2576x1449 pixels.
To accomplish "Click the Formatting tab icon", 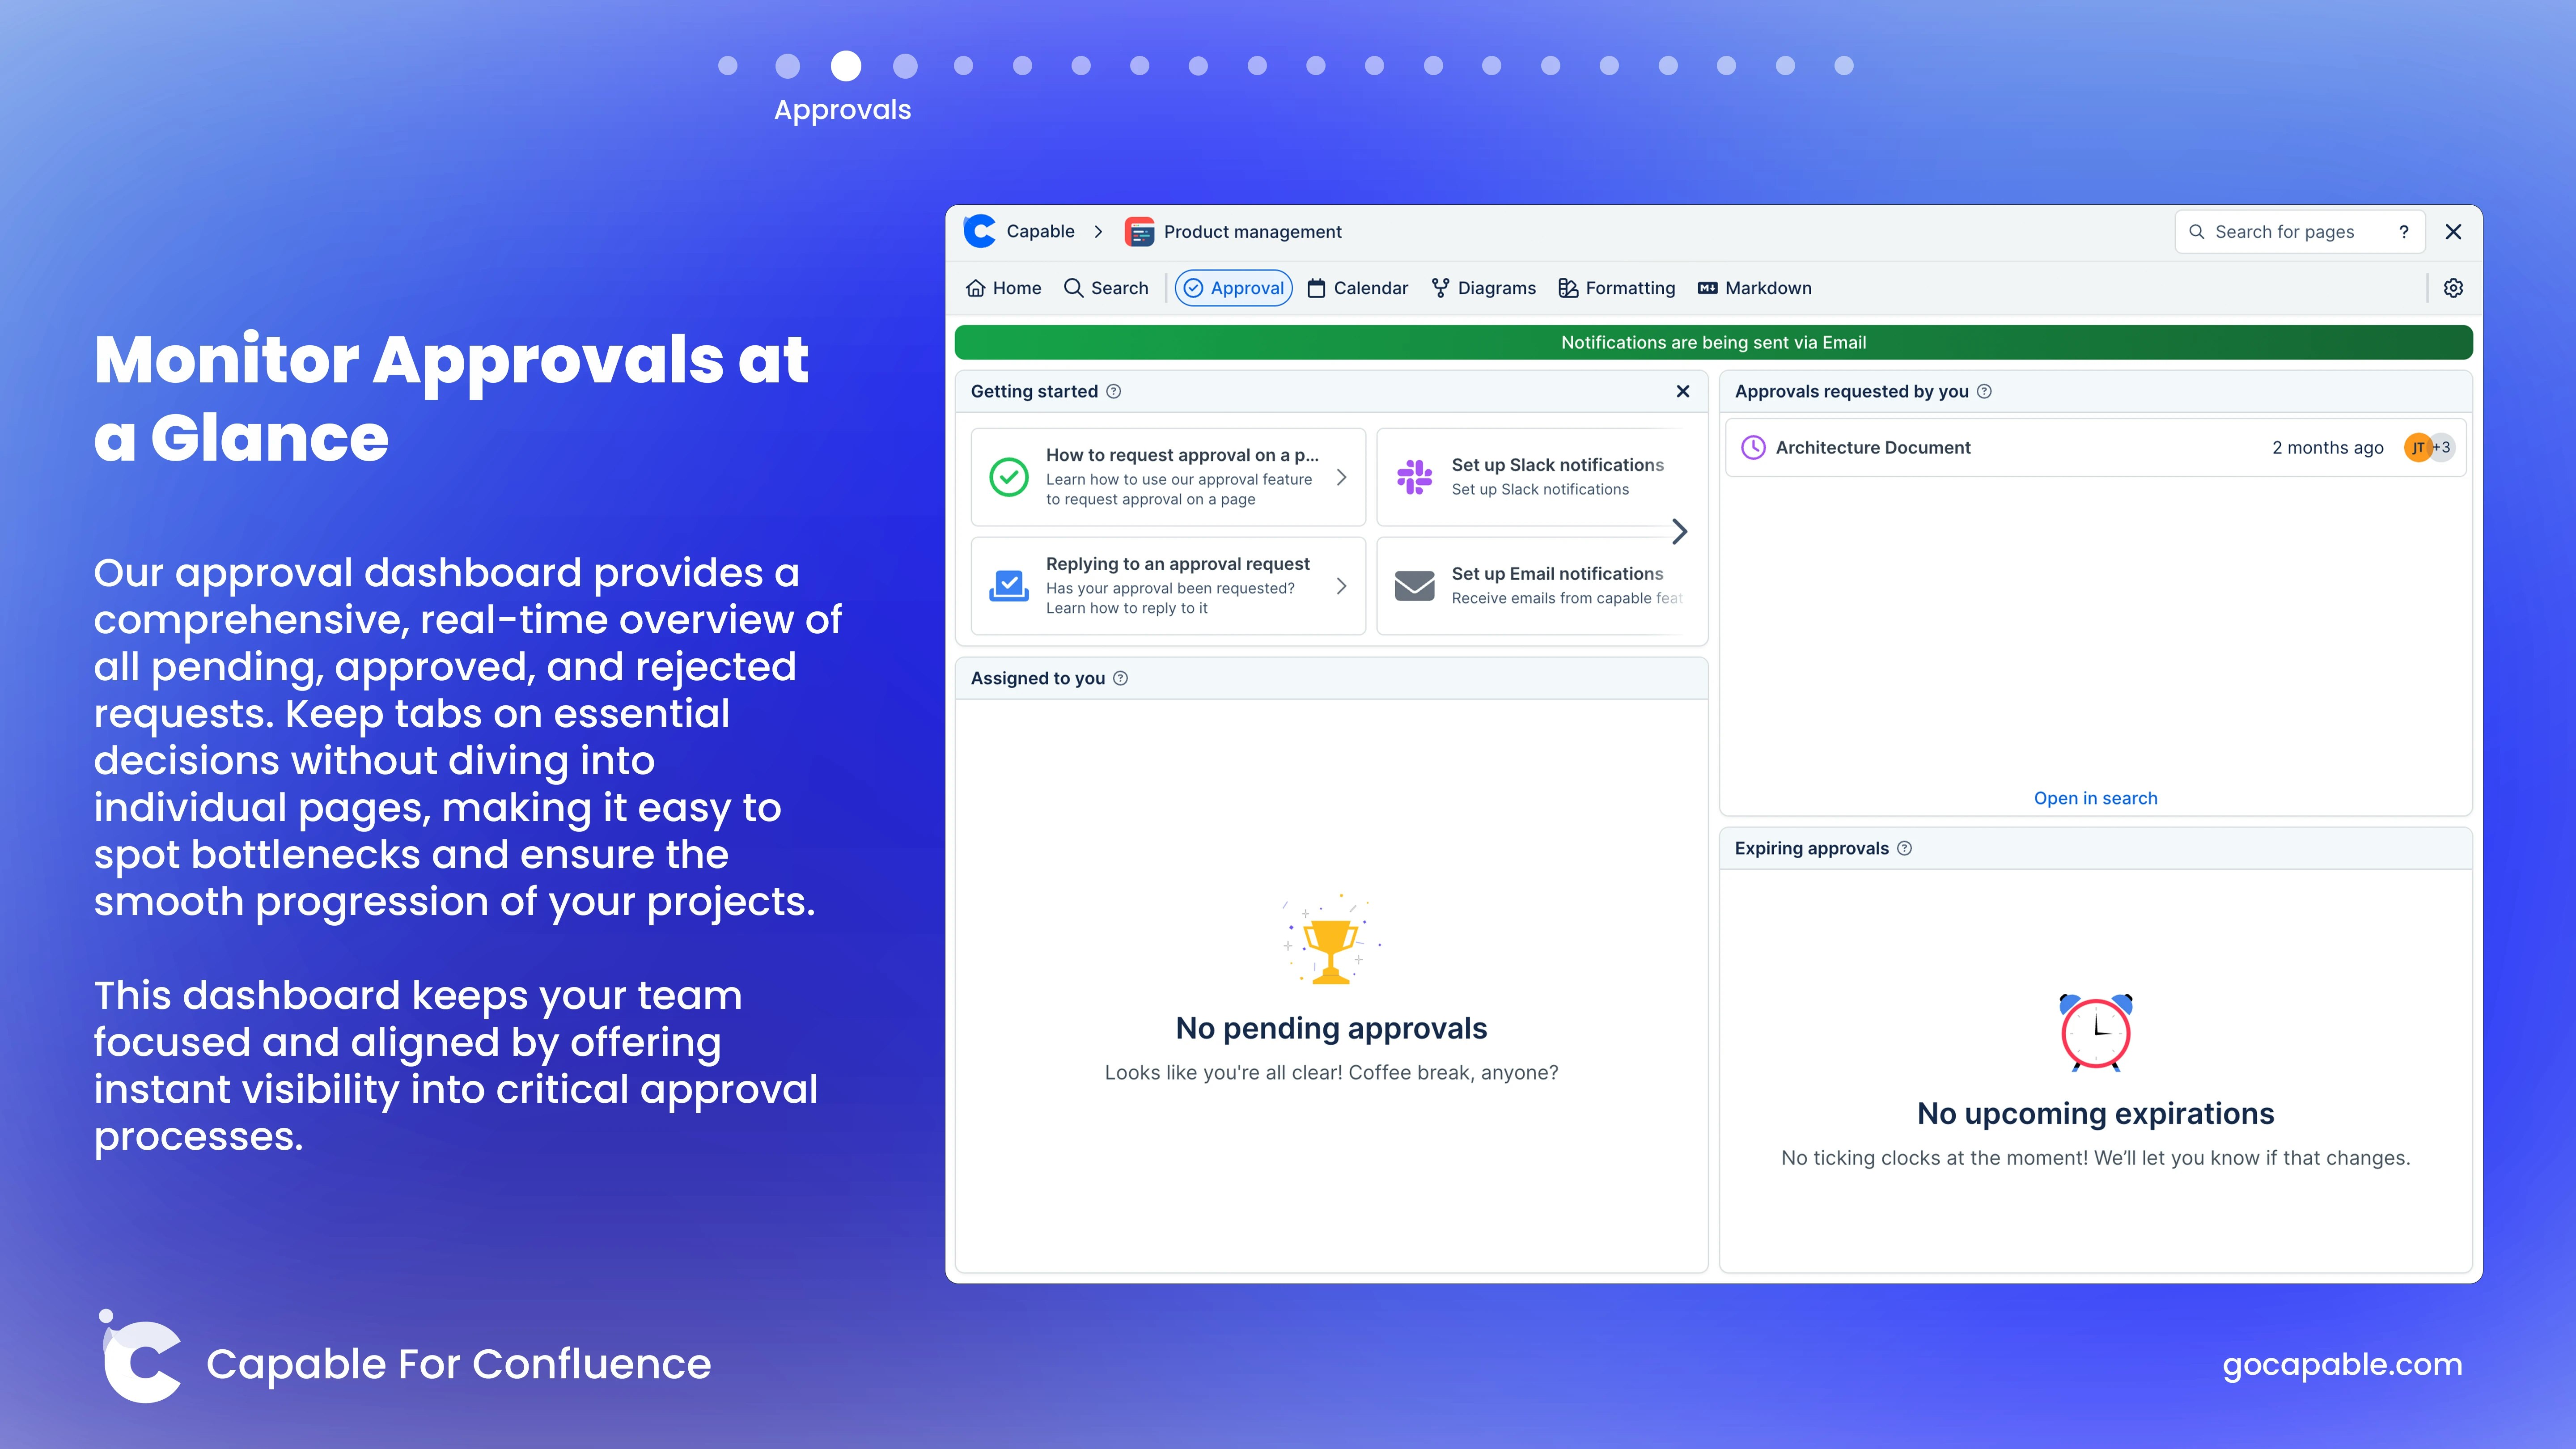I will 1568,288.
